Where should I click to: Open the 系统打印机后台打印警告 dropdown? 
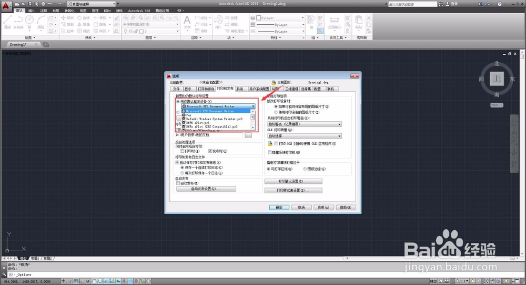click(305, 124)
